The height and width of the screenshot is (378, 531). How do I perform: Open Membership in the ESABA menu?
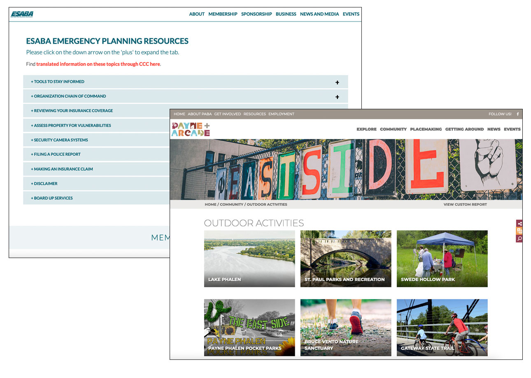[x=223, y=14]
